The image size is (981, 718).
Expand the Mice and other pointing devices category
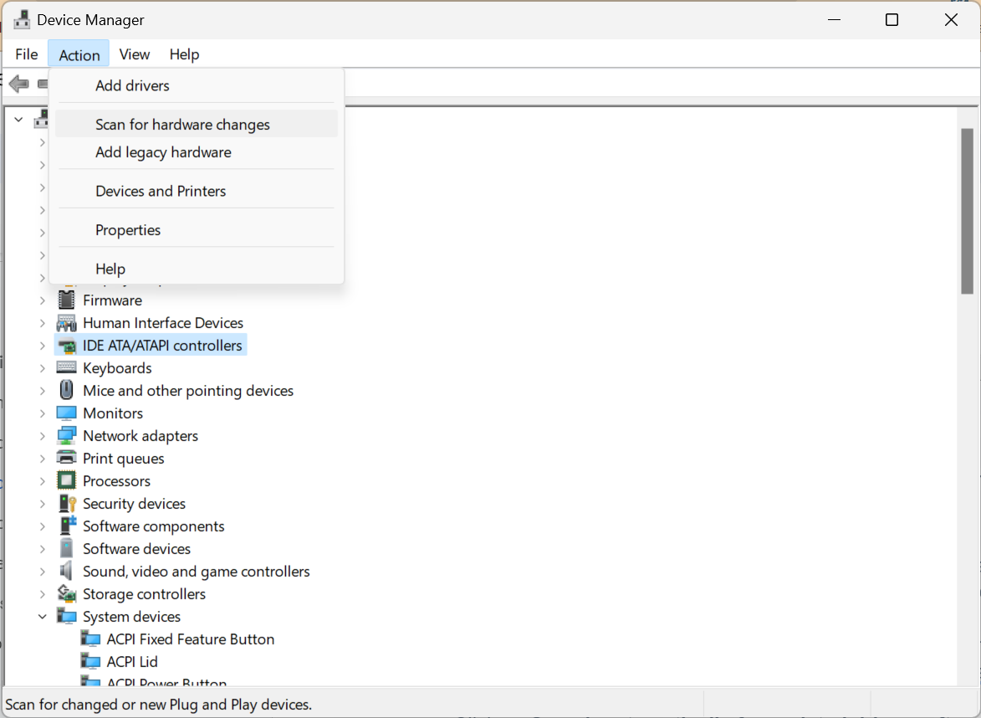pyautogui.click(x=43, y=390)
